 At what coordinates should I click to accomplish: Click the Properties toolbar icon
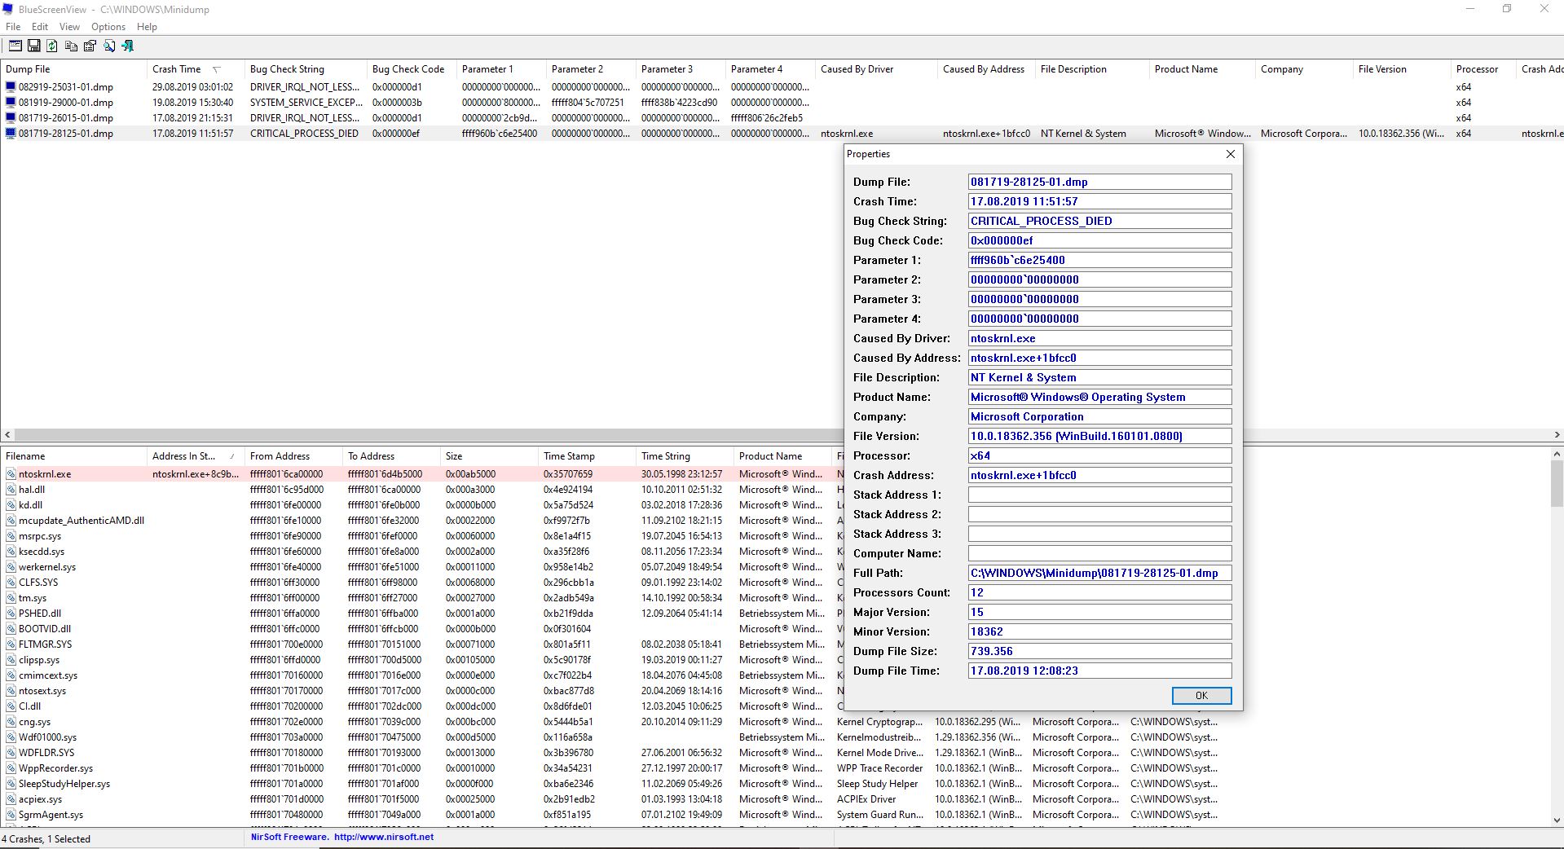(90, 46)
